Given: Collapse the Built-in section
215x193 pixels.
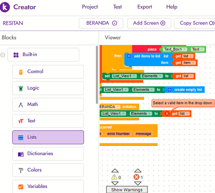Looking at the screenshot, I should (3, 55).
